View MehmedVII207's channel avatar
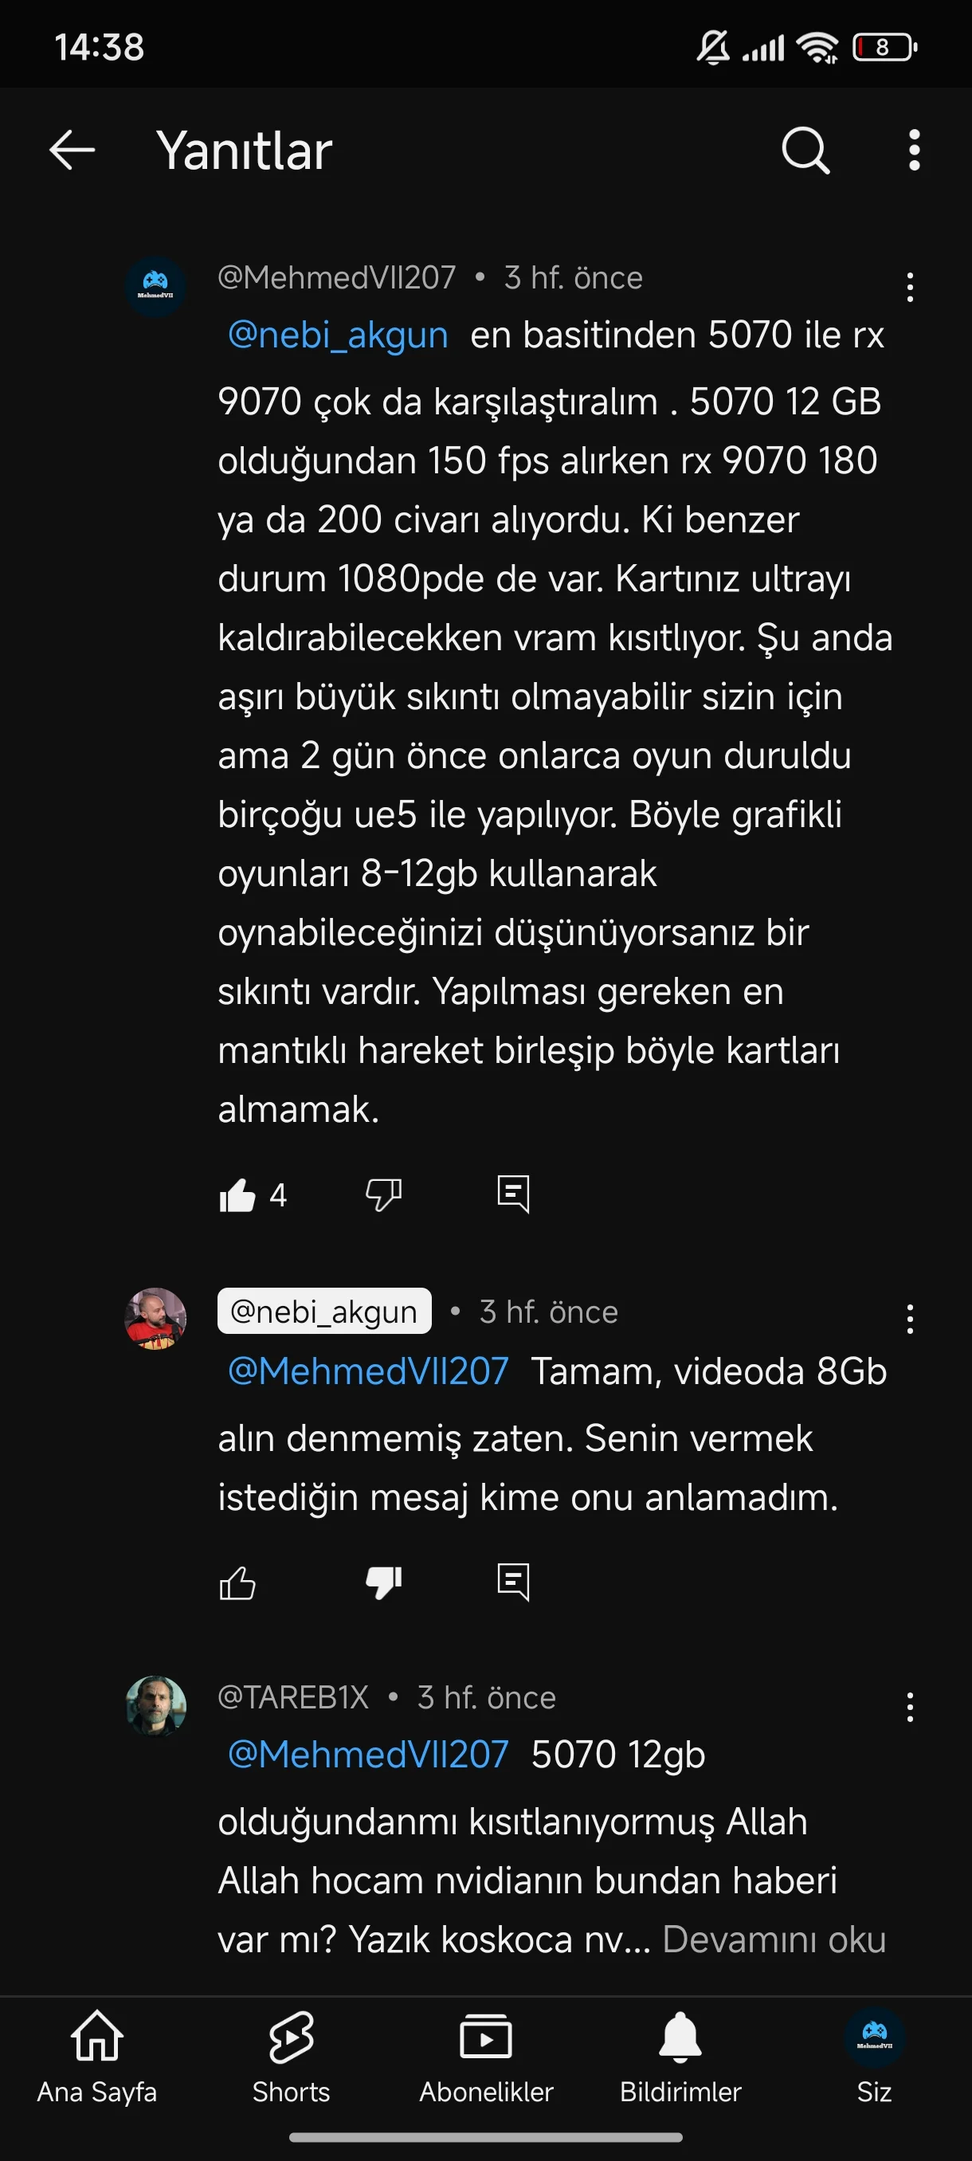This screenshot has height=2161, width=972. pyautogui.click(x=155, y=287)
